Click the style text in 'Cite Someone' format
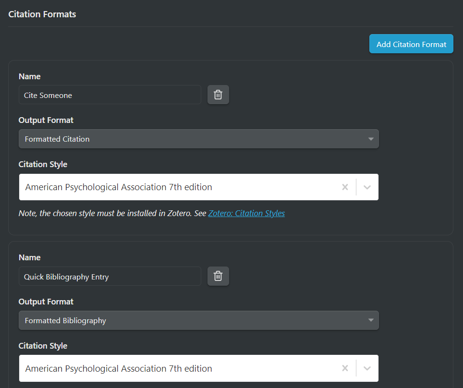Screen dimensions: 463x388 click(x=119, y=187)
